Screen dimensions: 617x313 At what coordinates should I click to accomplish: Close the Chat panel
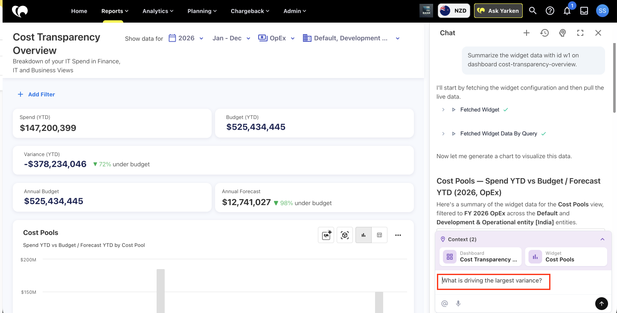click(598, 33)
